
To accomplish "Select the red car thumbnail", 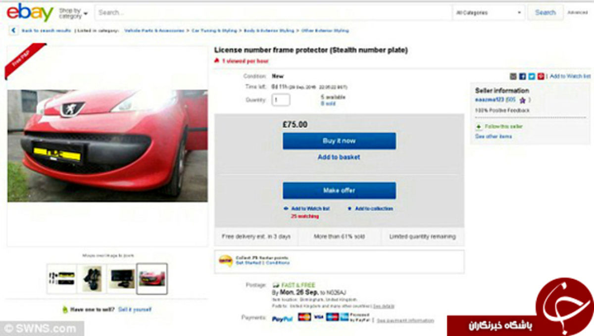I will 152,279.
